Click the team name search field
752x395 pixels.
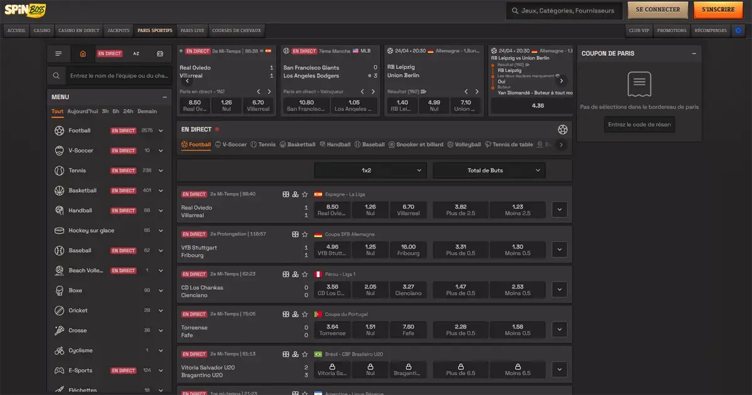pyautogui.click(x=119, y=76)
